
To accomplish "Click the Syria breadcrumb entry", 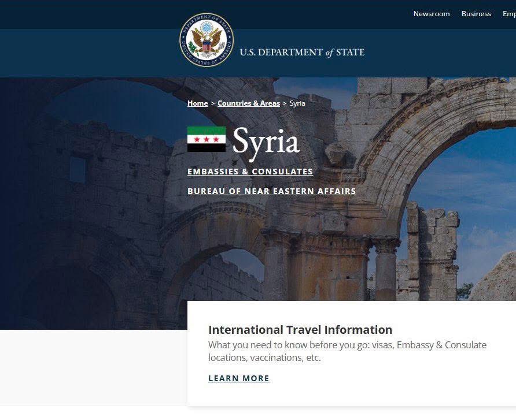I will pos(297,103).
